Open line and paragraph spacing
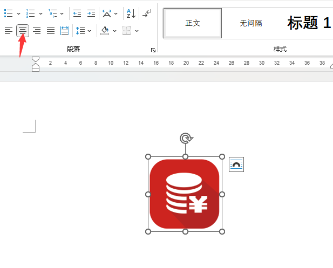333x268 pixels. point(80,31)
